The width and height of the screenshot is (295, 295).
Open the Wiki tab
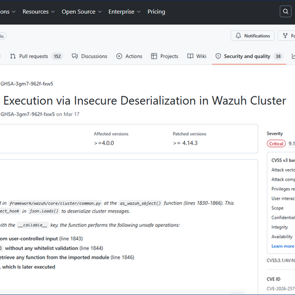tap(197, 56)
